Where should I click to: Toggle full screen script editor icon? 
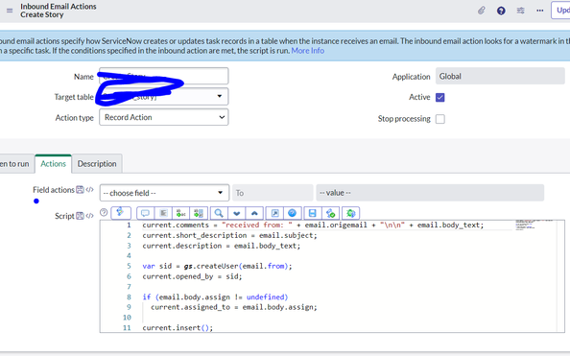(x=274, y=213)
